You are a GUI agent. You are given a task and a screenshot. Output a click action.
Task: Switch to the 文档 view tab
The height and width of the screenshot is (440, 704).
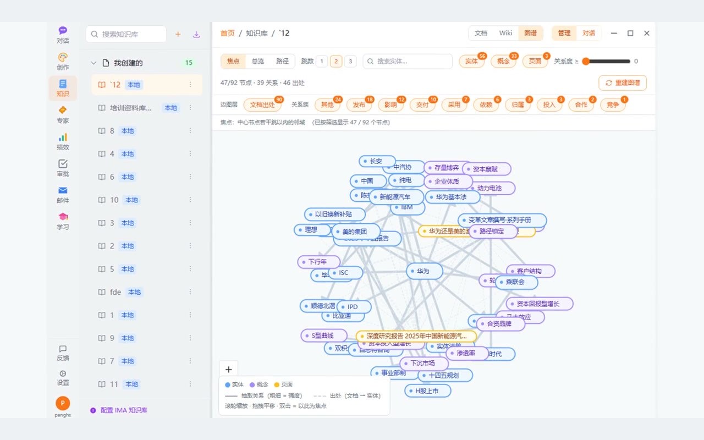point(481,33)
